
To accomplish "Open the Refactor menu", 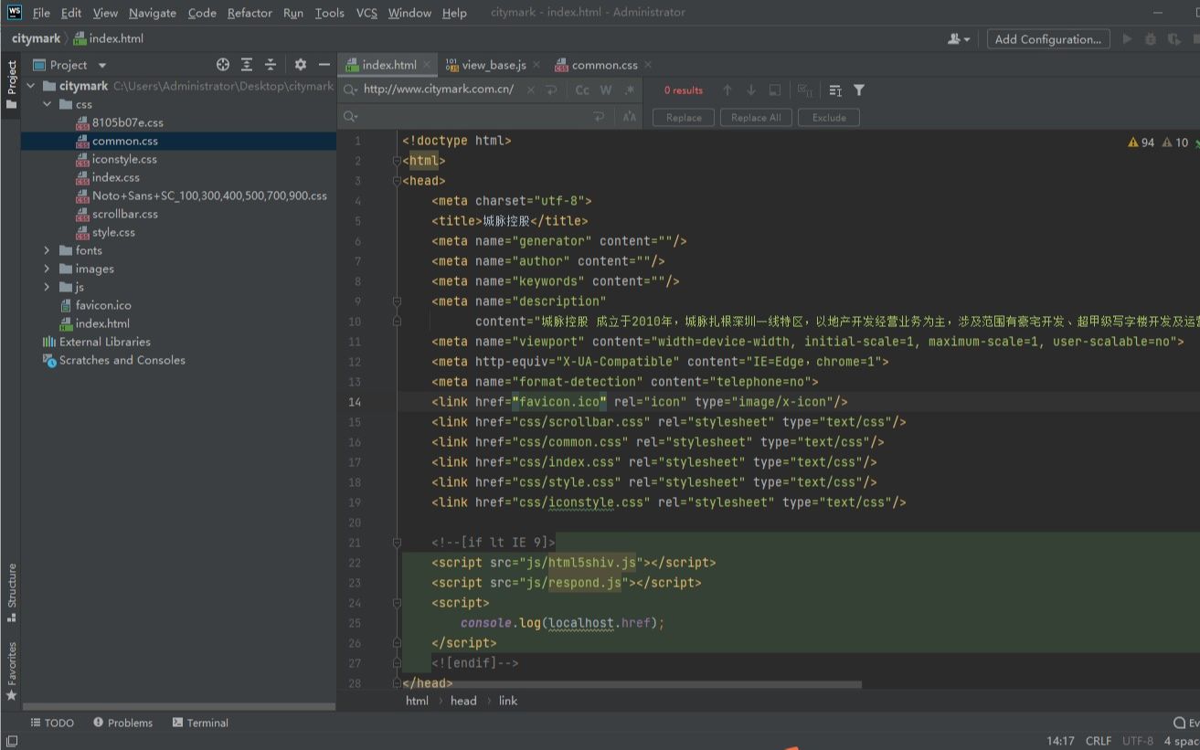I will click(x=250, y=13).
